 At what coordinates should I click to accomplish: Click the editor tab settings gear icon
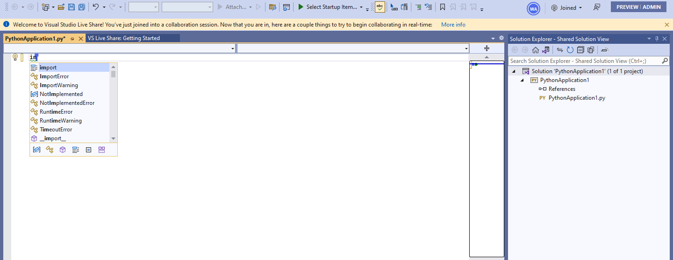pos(501,38)
